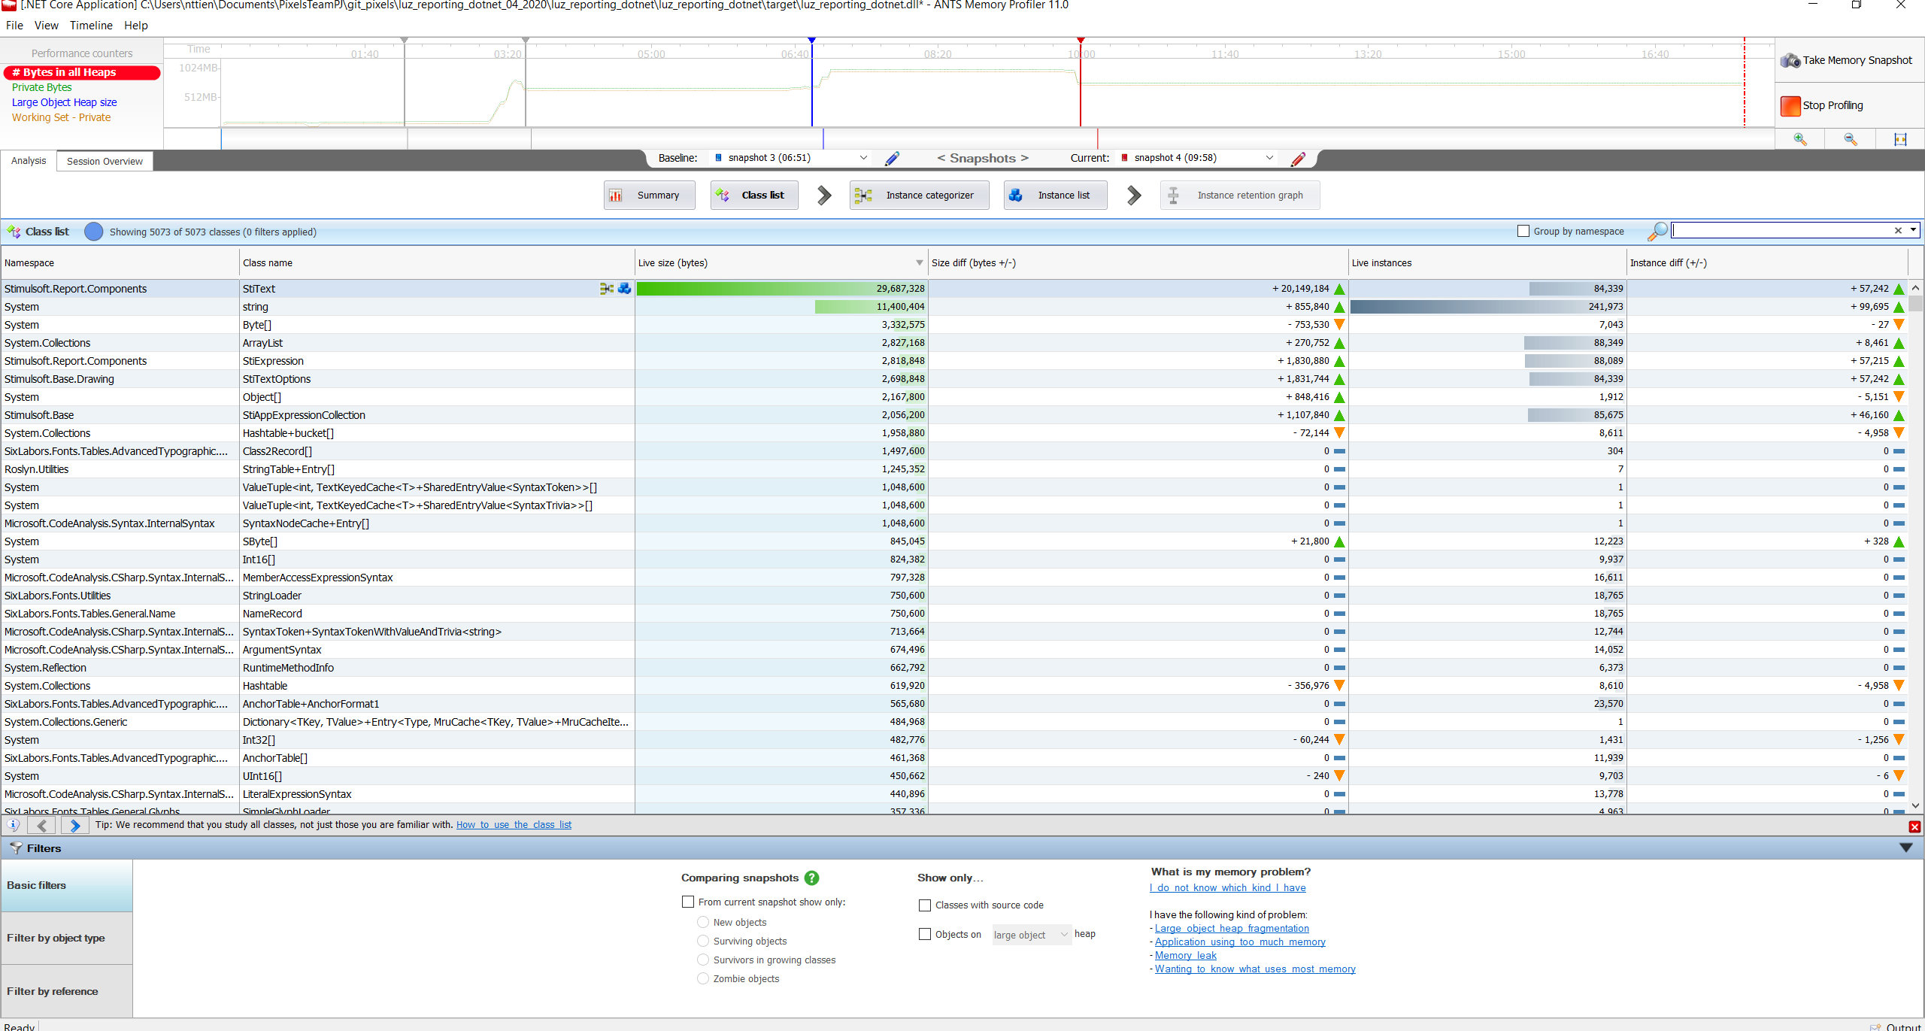The height and width of the screenshot is (1031, 1925).
Task: Click the red Stop Profiling icon
Action: coord(1790,106)
